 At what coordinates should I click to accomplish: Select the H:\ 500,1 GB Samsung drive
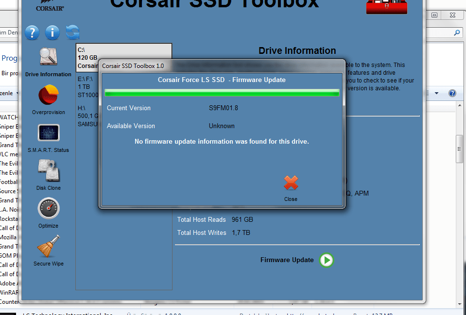pos(87,116)
